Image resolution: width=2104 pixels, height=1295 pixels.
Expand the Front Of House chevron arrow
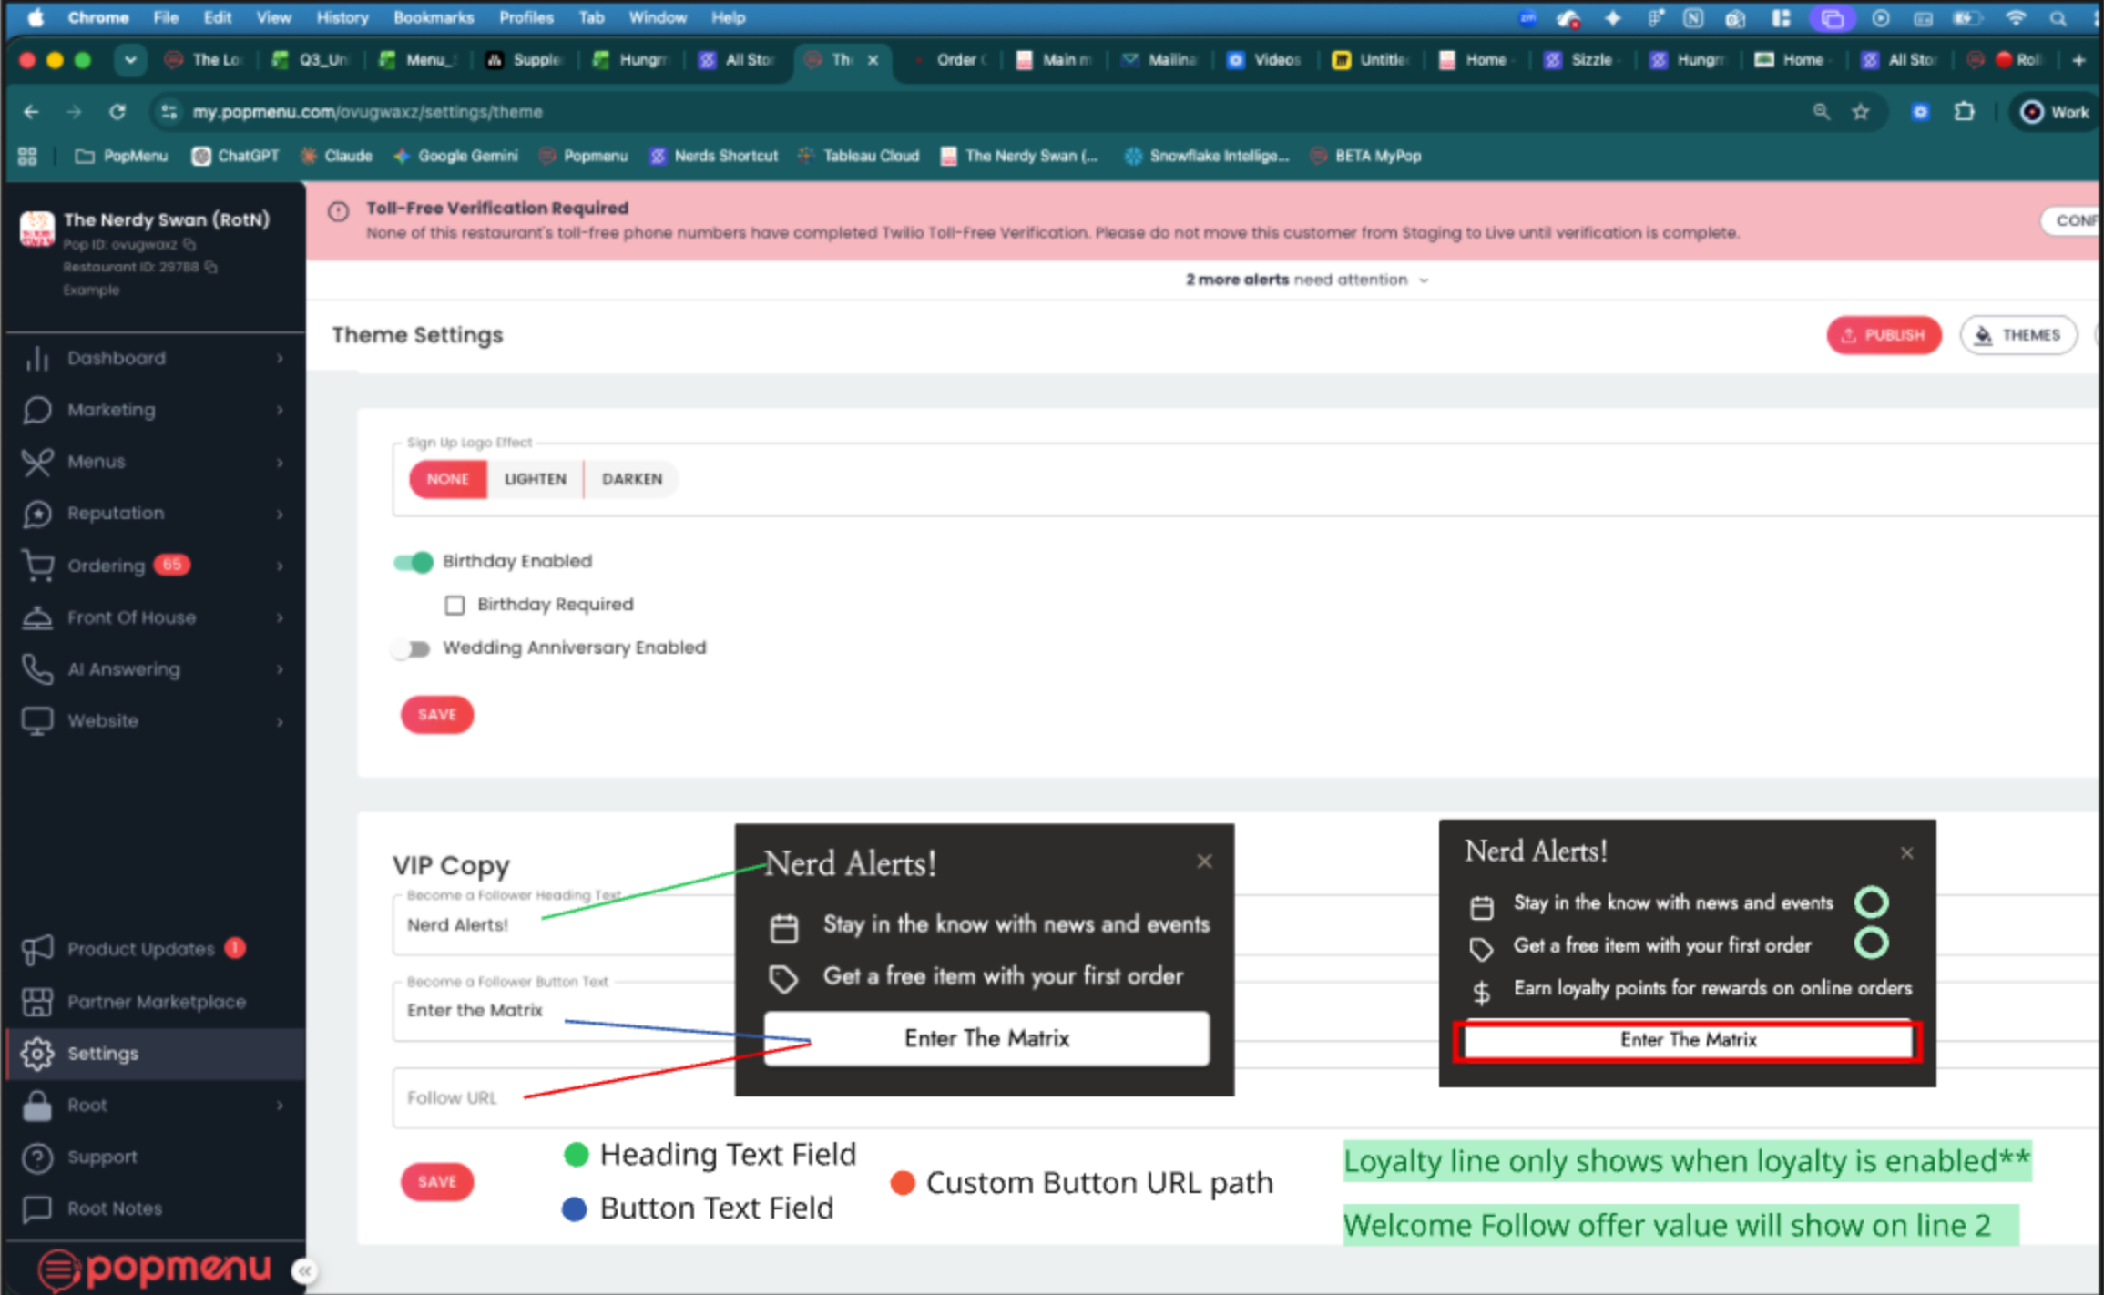[280, 617]
